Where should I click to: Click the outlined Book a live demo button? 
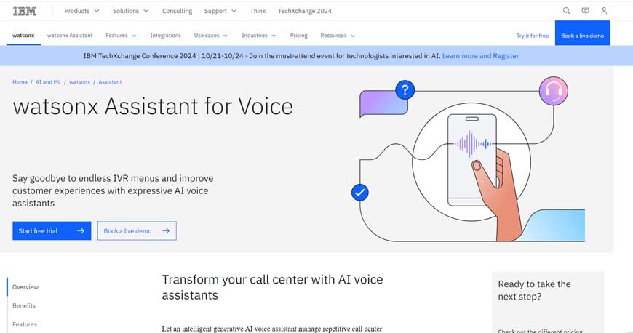coord(137,231)
